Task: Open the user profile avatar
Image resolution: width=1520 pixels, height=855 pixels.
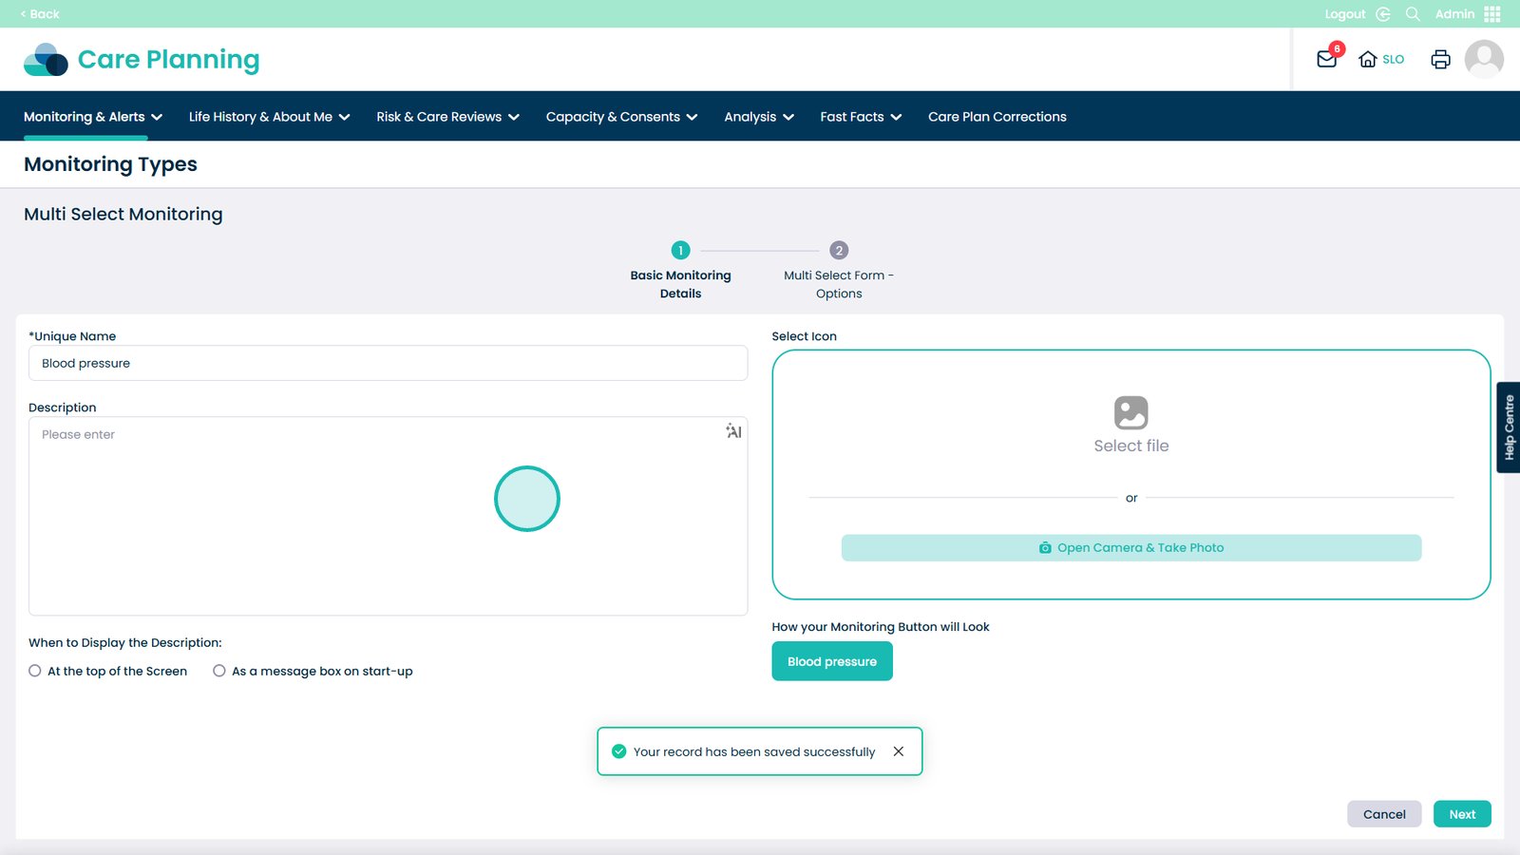Action: coord(1483,59)
